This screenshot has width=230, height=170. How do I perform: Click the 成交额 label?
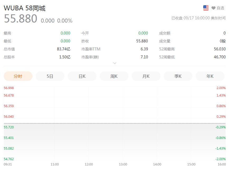pyautogui.click(x=165, y=33)
